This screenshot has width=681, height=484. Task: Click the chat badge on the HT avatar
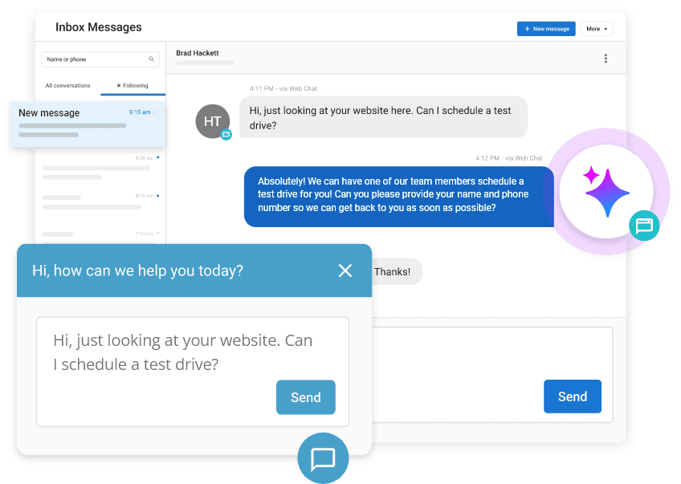point(225,135)
